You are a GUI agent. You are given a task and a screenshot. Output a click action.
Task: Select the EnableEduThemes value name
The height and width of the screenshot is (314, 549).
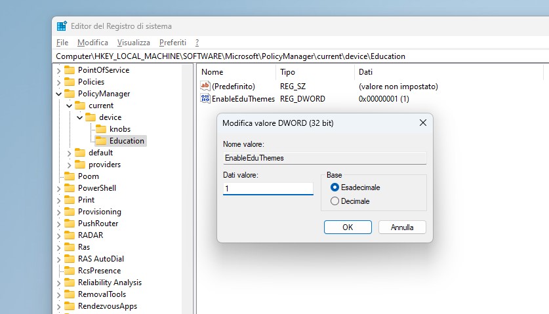point(243,99)
